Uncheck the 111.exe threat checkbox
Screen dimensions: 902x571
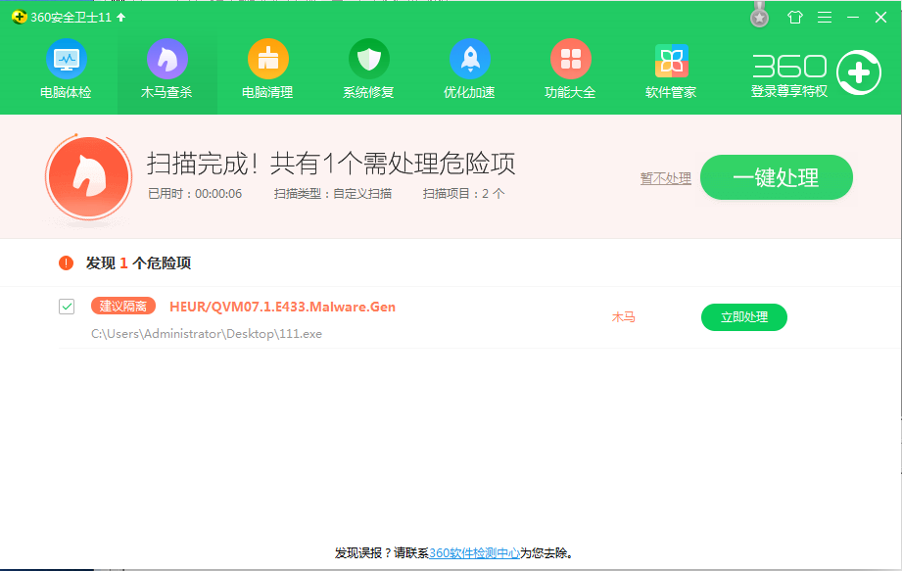tap(67, 307)
